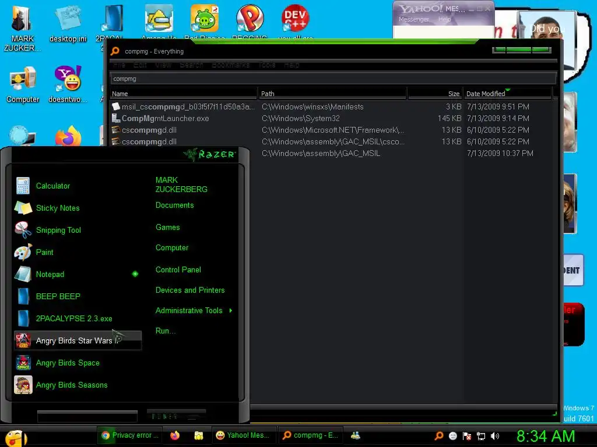Click the 7/13/2009 10:37 PM date cell
This screenshot has height=447, width=597.
tap(500, 153)
